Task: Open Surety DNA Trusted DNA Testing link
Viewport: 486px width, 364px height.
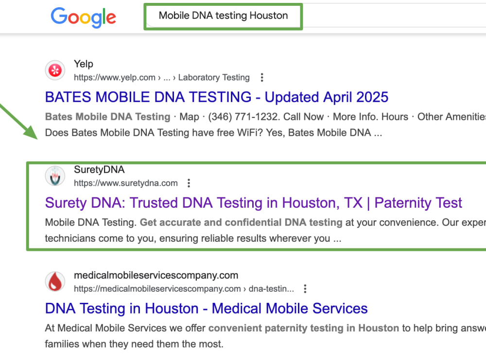Action: coord(254,203)
